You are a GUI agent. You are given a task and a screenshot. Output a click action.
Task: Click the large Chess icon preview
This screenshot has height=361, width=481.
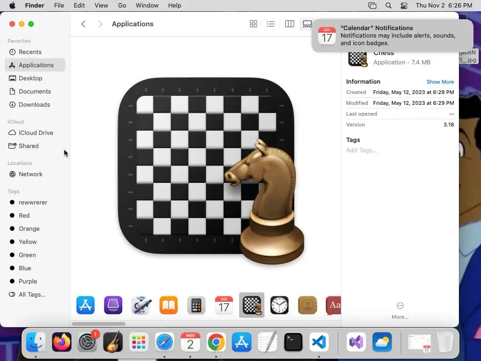(211, 171)
